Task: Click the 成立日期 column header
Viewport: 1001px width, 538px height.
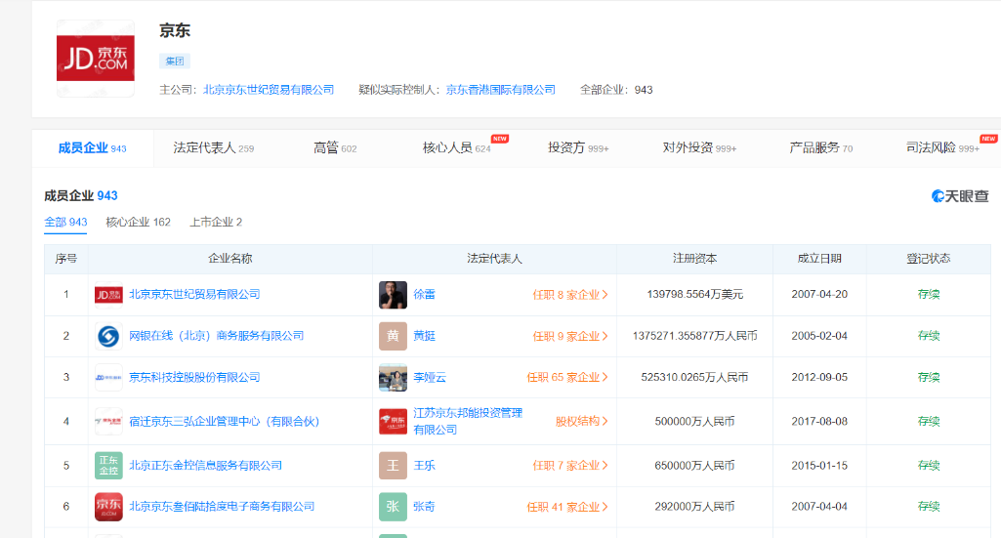Action: (x=819, y=259)
